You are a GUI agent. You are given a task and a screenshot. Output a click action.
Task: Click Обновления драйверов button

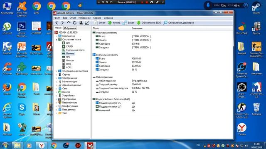[x=178, y=23]
